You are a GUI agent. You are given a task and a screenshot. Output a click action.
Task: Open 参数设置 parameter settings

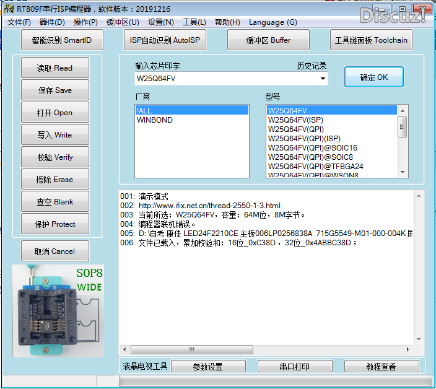tap(207, 367)
